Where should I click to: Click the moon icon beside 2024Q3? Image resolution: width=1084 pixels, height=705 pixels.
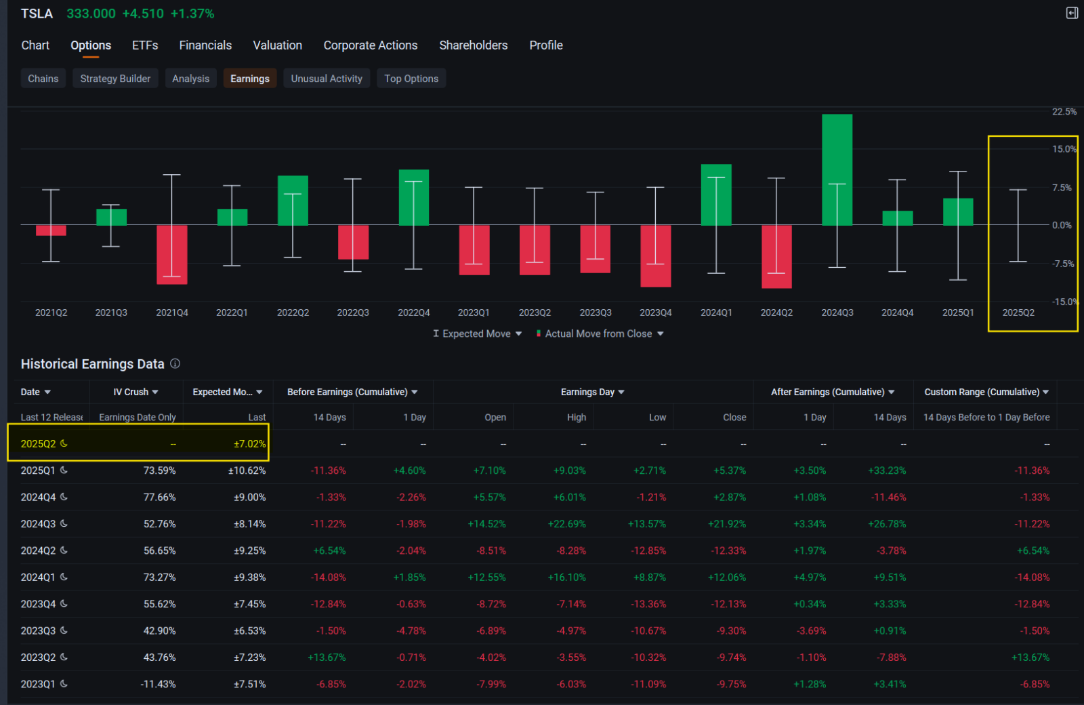[x=64, y=523]
